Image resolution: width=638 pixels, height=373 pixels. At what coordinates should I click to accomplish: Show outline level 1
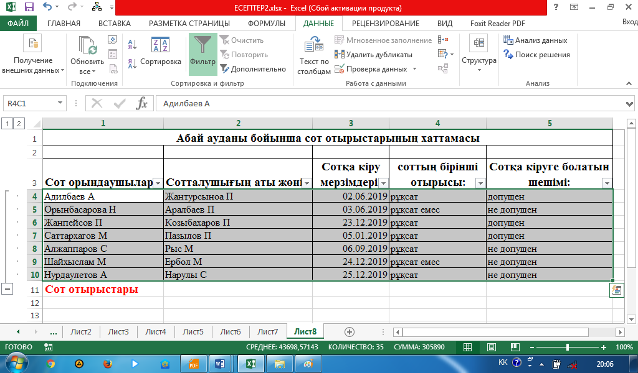[7, 123]
